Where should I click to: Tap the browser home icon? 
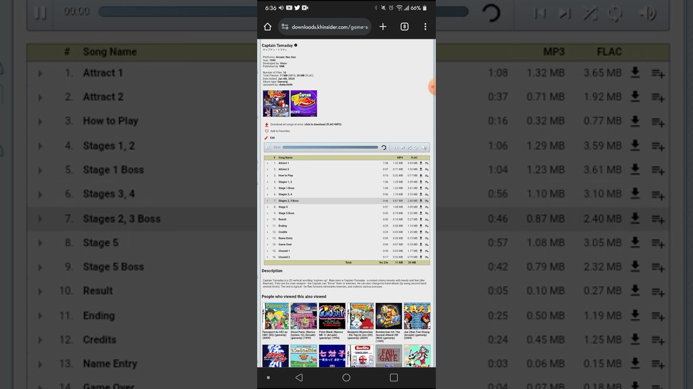(x=267, y=26)
